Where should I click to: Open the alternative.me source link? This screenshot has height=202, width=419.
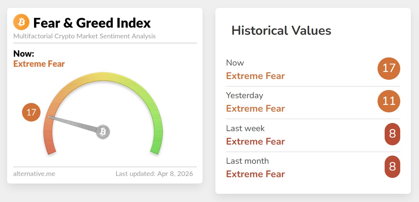click(x=34, y=174)
